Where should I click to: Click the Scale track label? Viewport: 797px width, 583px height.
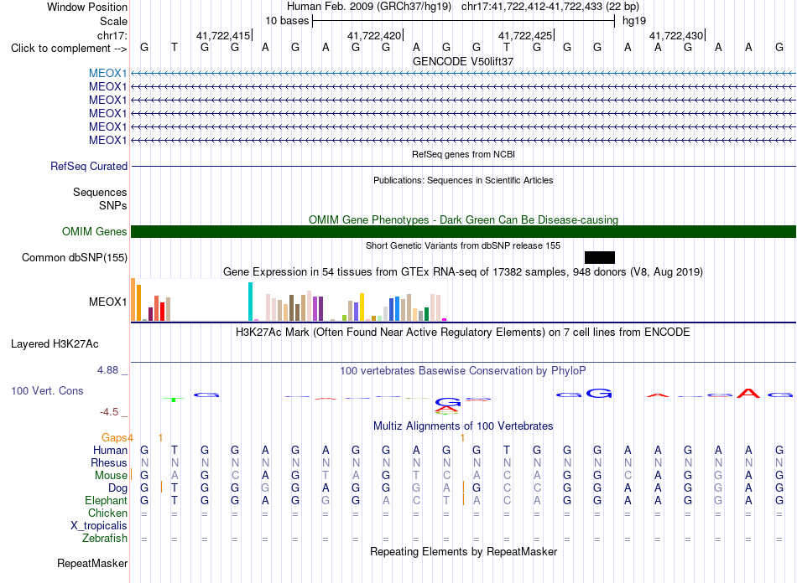pos(113,21)
